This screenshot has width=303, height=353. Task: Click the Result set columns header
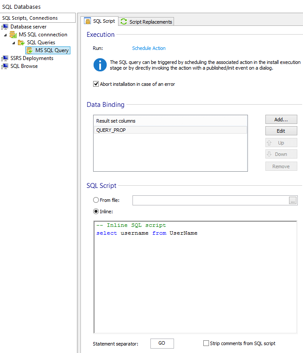(x=171, y=121)
